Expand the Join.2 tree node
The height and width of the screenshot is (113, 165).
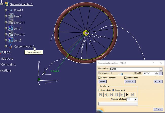[6, 40]
